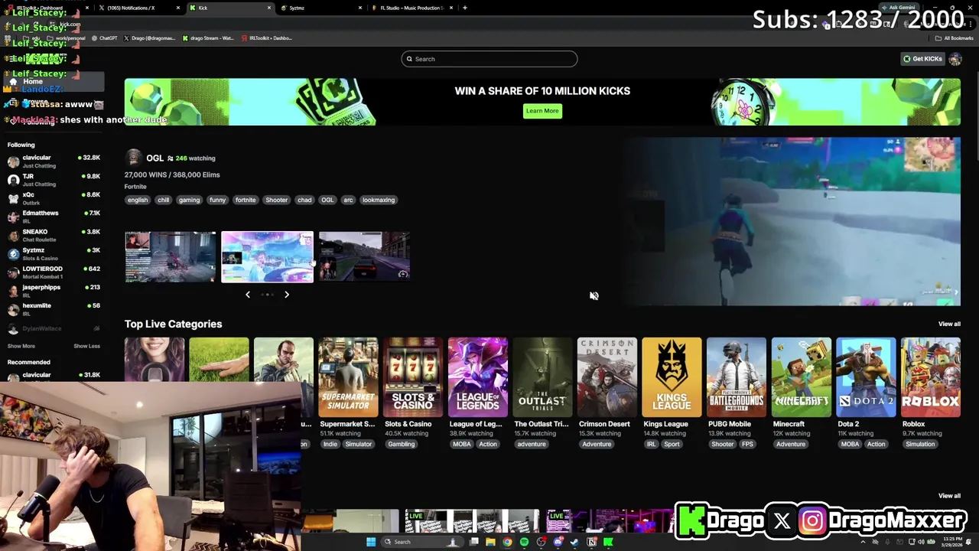Open xQc channel in Following list

point(54,198)
